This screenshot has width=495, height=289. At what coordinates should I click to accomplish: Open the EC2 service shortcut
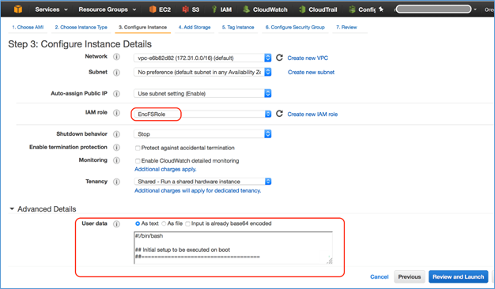coord(160,9)
